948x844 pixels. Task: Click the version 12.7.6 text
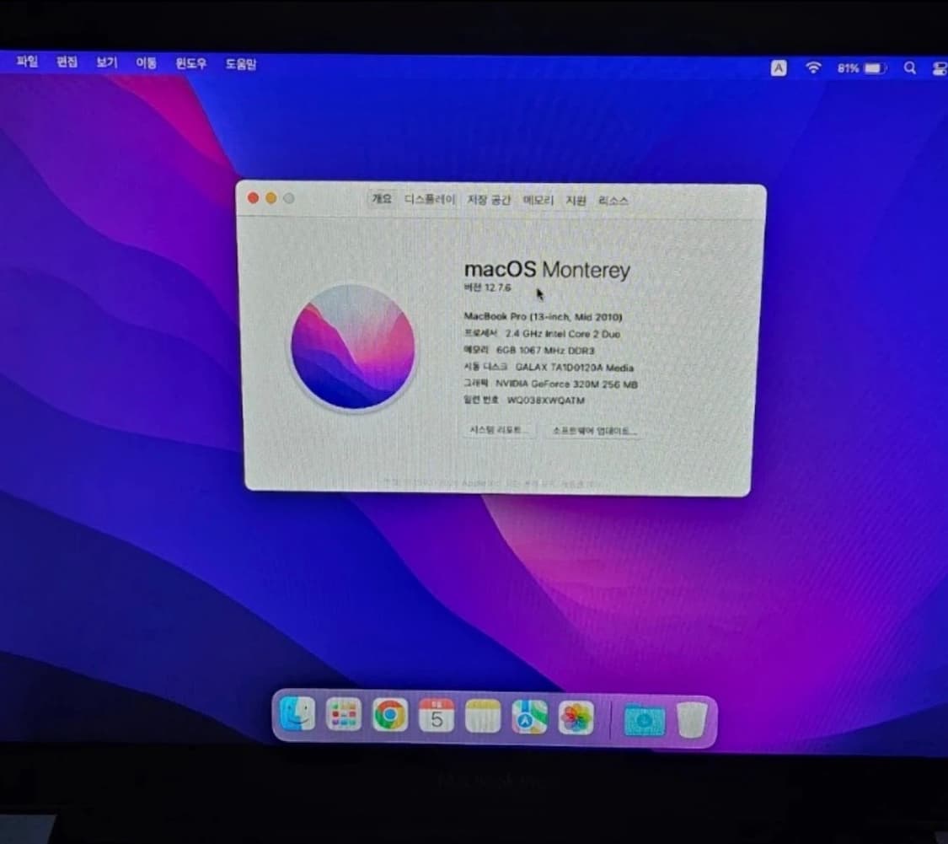click(487, 288)
